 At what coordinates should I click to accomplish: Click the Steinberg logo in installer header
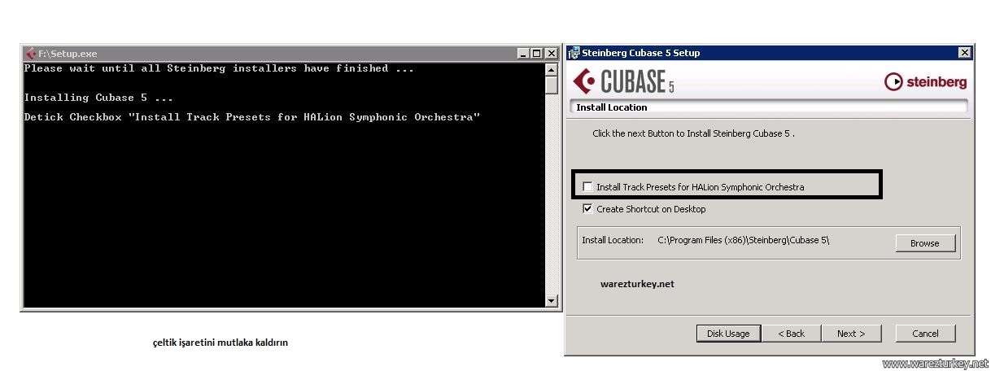coord(925,81)
